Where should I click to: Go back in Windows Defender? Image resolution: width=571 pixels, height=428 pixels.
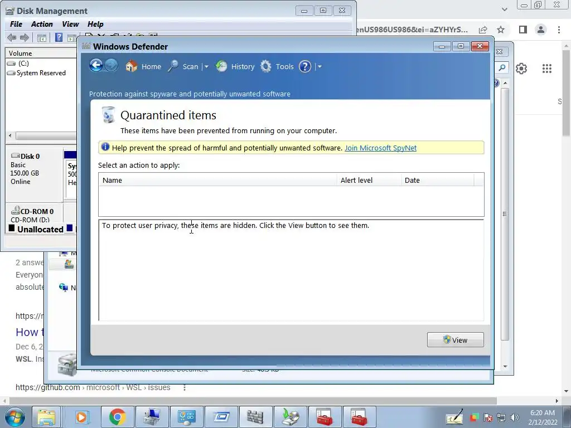pos(96,66)
